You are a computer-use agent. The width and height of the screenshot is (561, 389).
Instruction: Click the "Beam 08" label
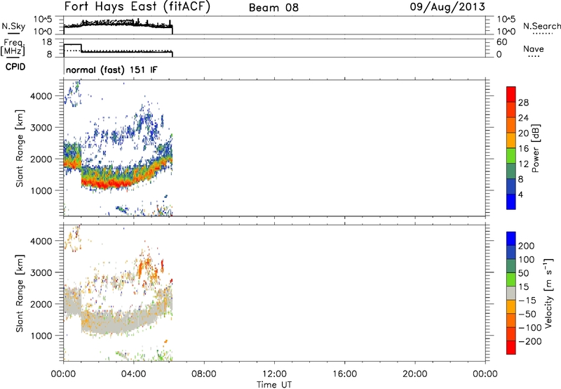click(273, 8)
